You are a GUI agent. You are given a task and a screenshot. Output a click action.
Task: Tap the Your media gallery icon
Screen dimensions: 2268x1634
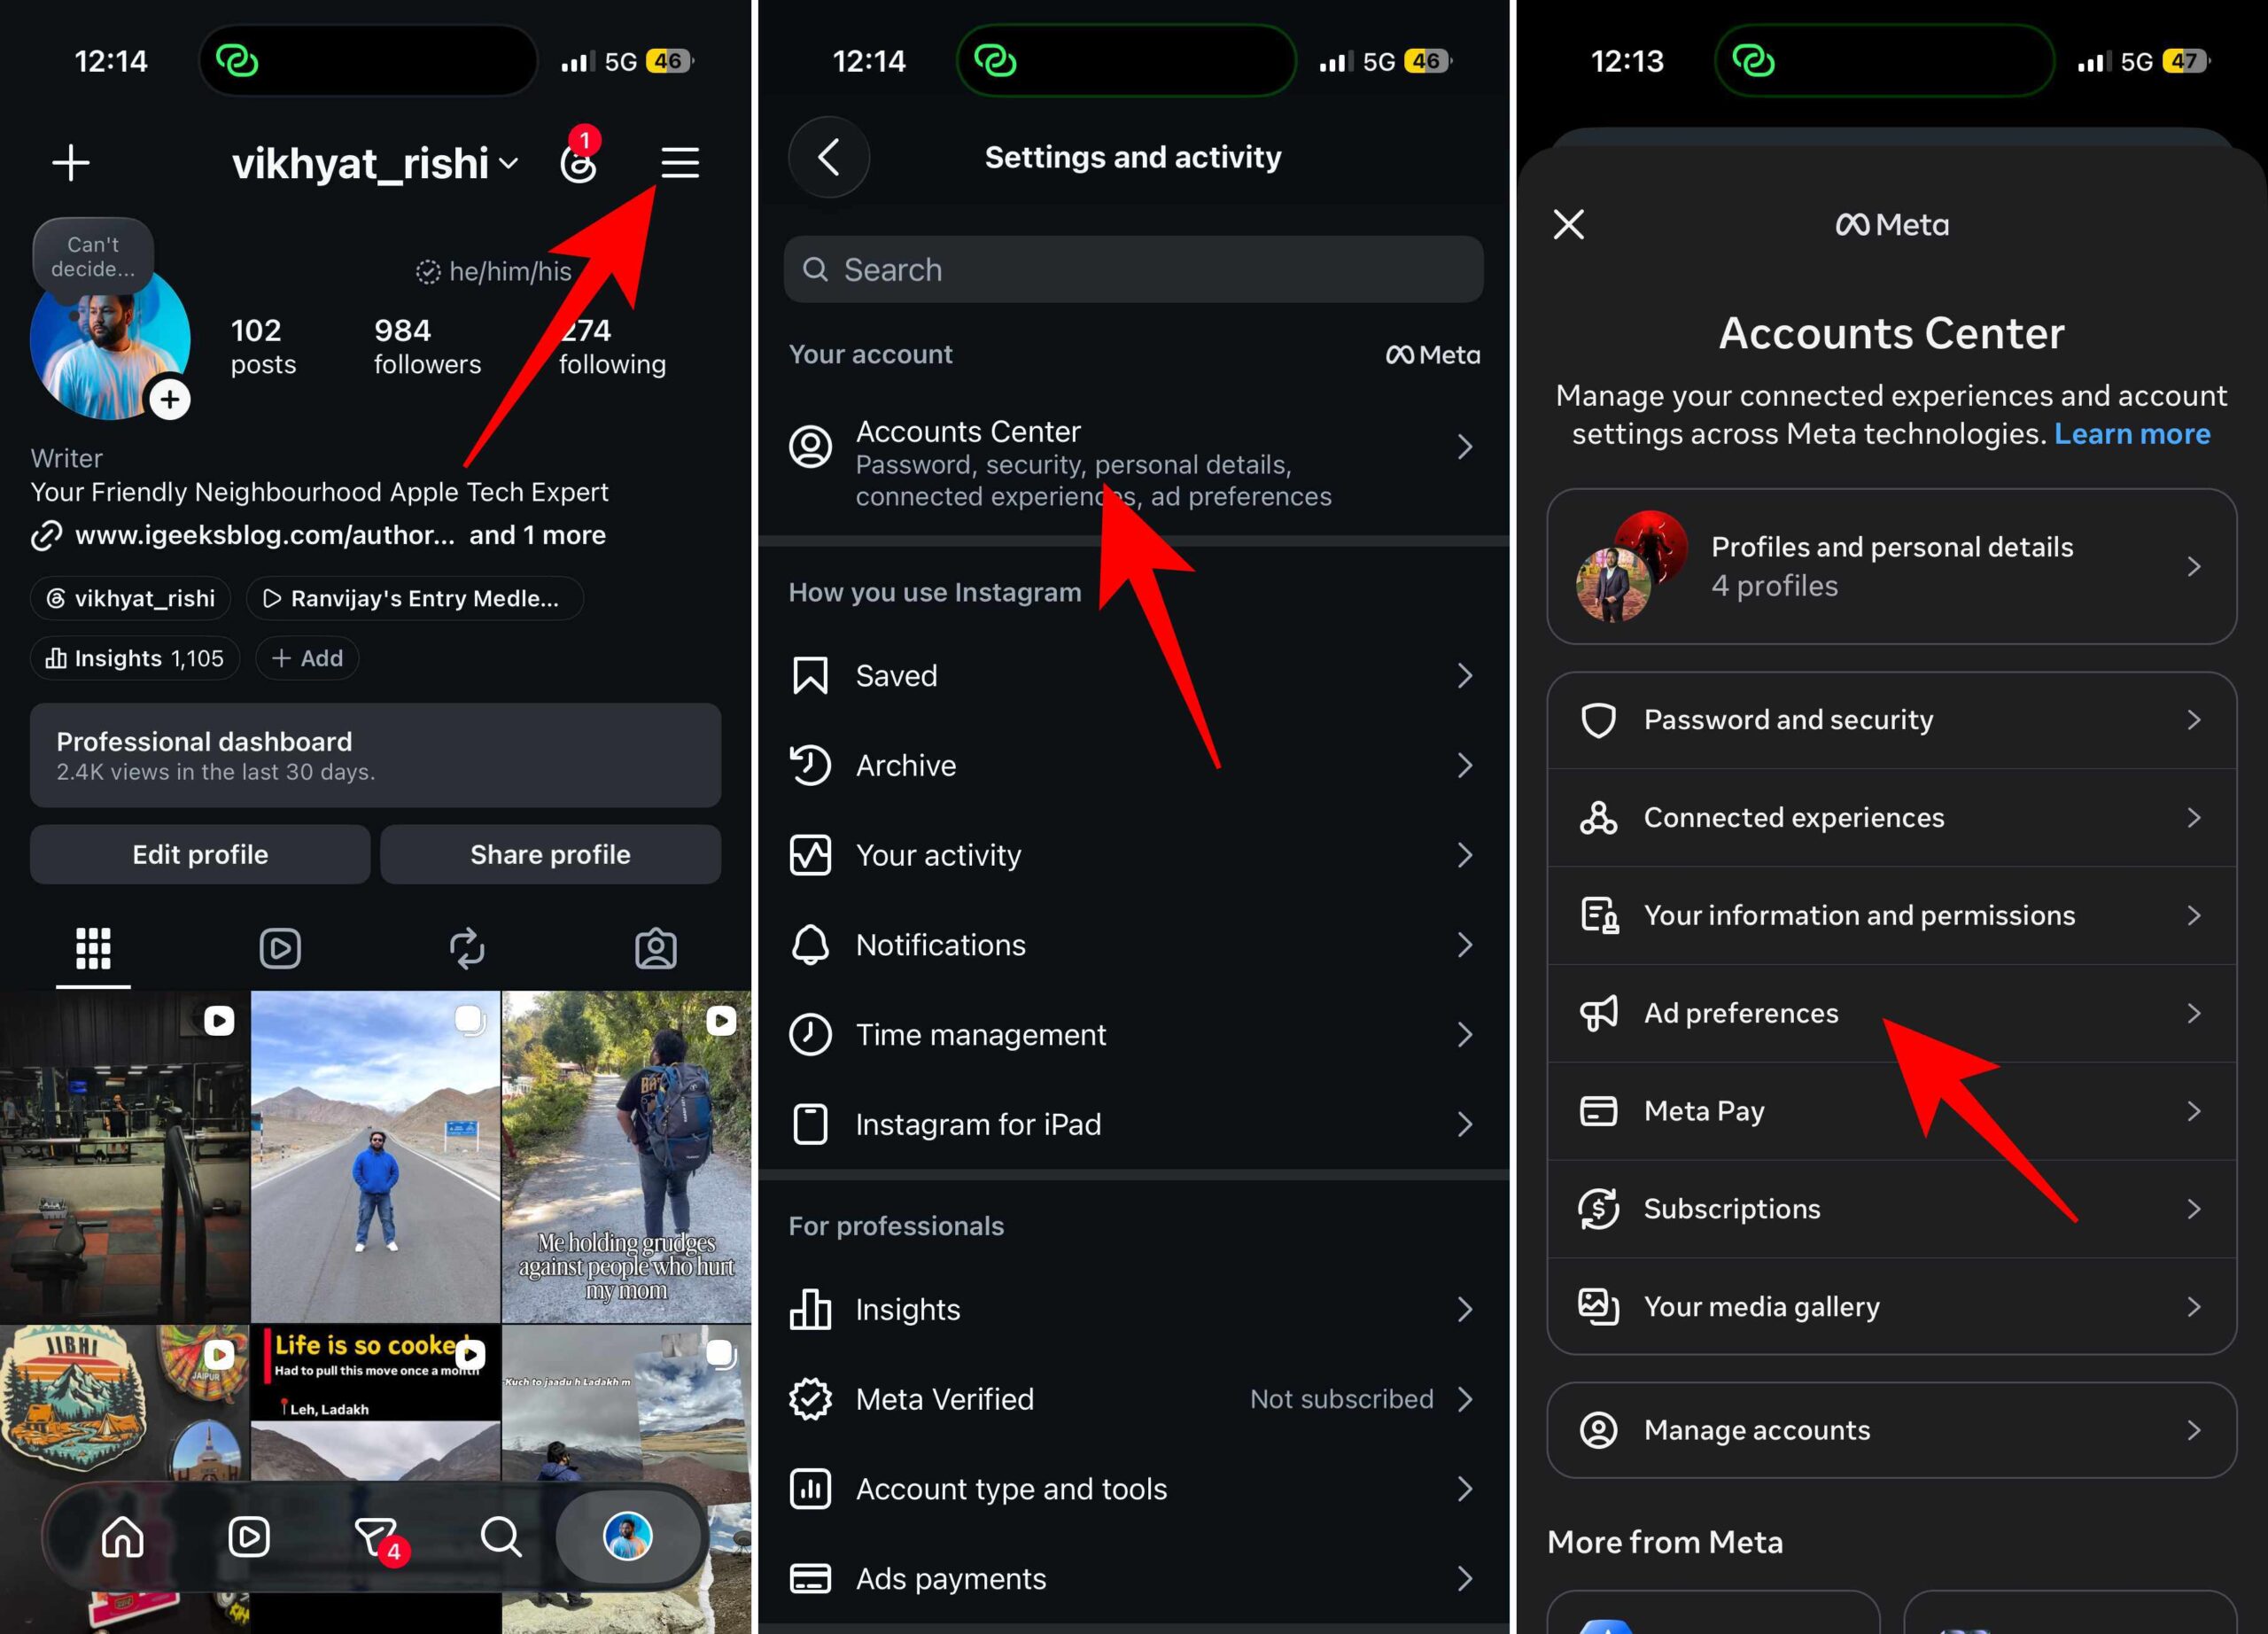[x=1598, y=1306]
